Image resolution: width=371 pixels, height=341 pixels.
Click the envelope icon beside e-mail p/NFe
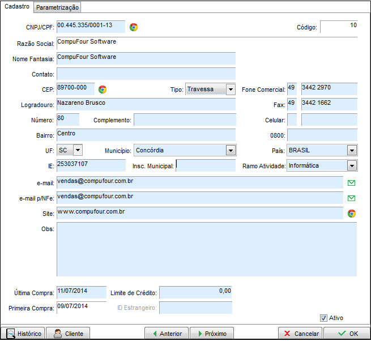click(351, 198)
